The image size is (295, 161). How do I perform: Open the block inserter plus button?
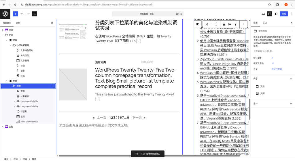pyautogui.click(x=16, y=14)
